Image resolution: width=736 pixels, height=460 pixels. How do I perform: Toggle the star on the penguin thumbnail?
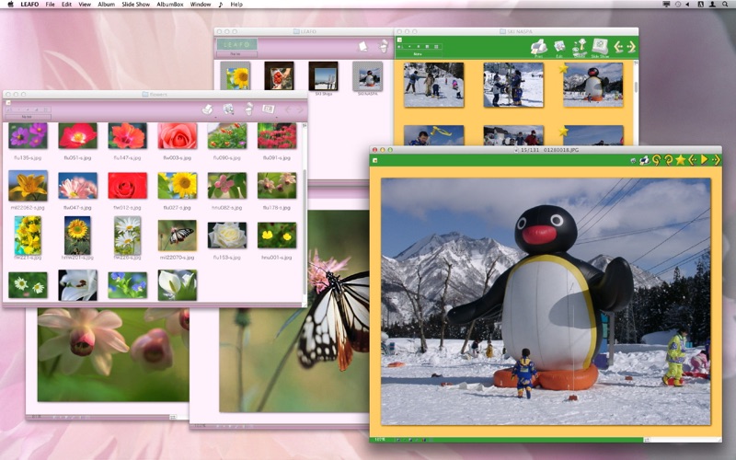(564, 69)
